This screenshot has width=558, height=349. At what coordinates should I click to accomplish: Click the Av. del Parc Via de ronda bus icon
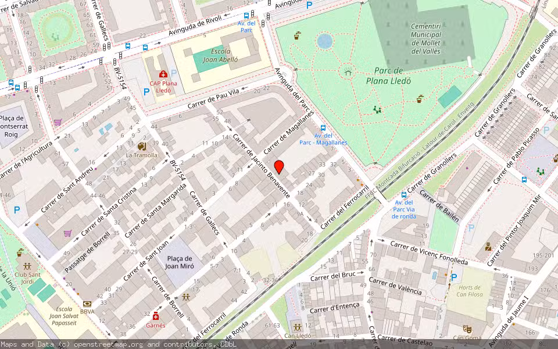[x=404, y=195]
